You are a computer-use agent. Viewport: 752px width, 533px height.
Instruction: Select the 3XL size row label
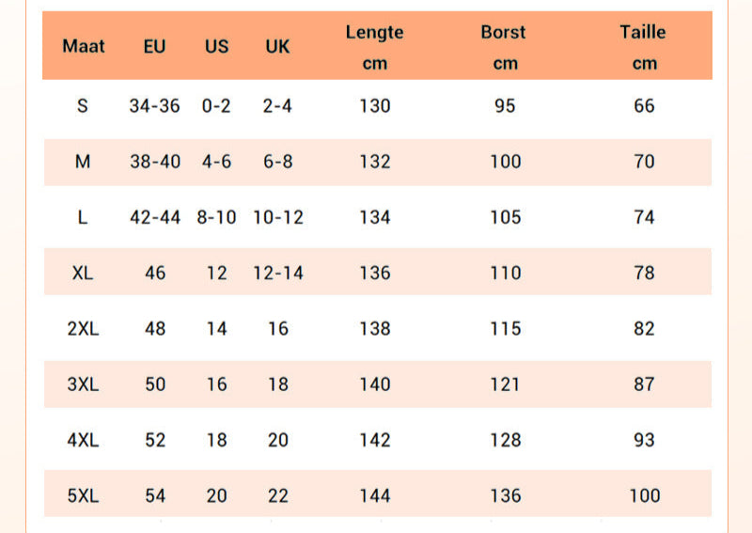click(83, 384)
